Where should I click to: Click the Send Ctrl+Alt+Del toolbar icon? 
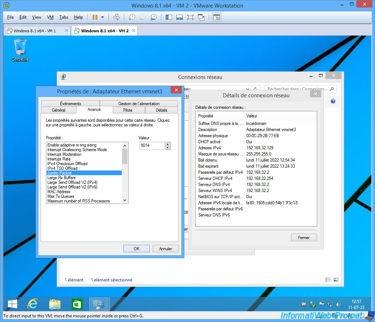pos(116,17)
